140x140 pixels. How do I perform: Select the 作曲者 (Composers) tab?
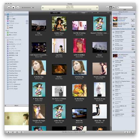click(x=83, y=13)
